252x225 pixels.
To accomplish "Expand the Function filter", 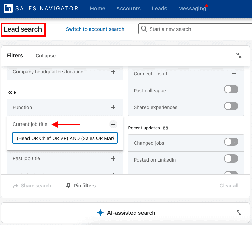I will coord(113,107).
